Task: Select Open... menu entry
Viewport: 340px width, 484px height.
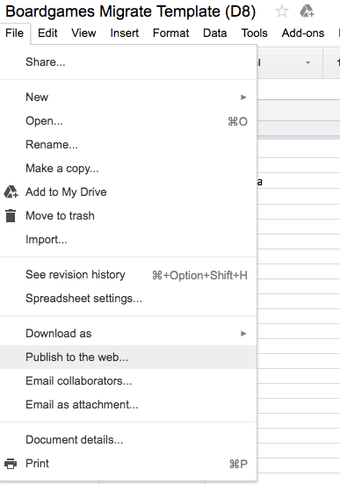Action: point(128,121)
